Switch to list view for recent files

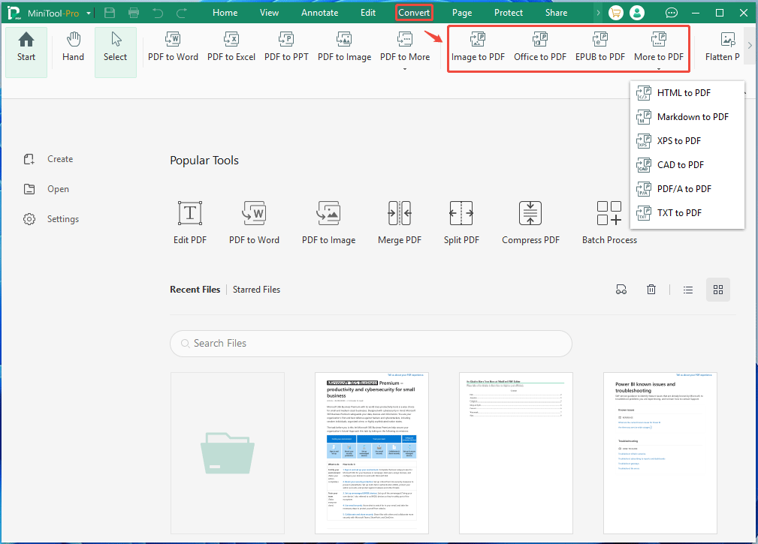click(x=687, y=289)
